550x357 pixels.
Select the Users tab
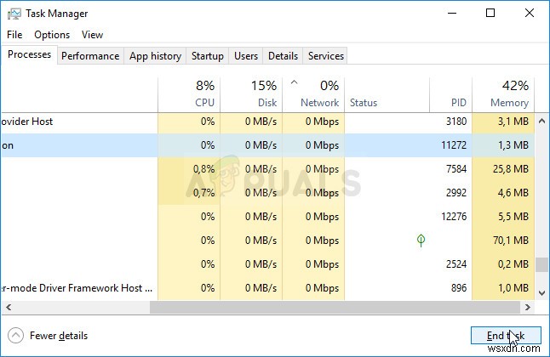click(x=246, y=56)
